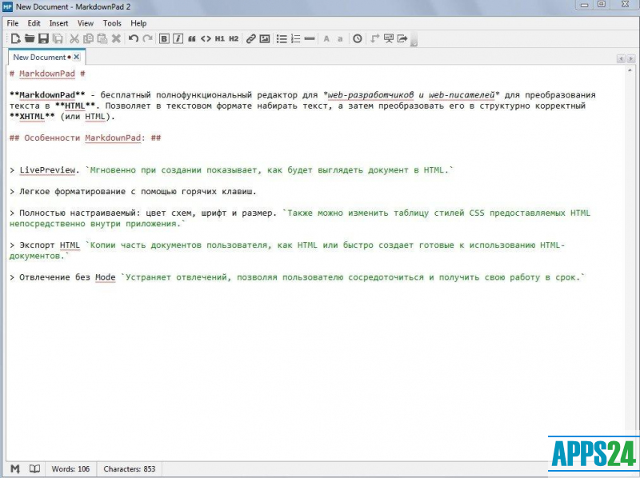Screen dimensions: 640x478
Task: Click the italic 'web-разработчиков' text
Action: [x=370, y=95]
